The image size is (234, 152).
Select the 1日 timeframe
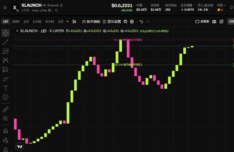[61, 21]
